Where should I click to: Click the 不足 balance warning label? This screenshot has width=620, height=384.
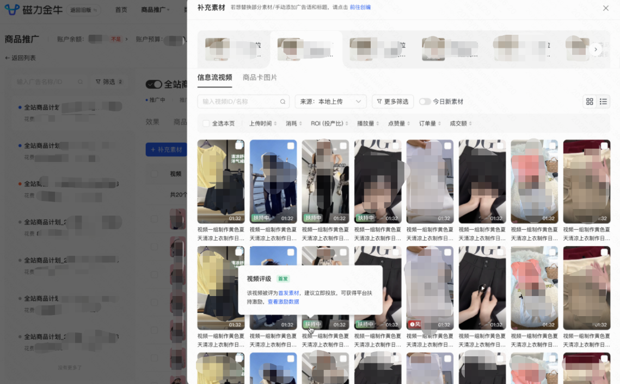click(116, 39)
